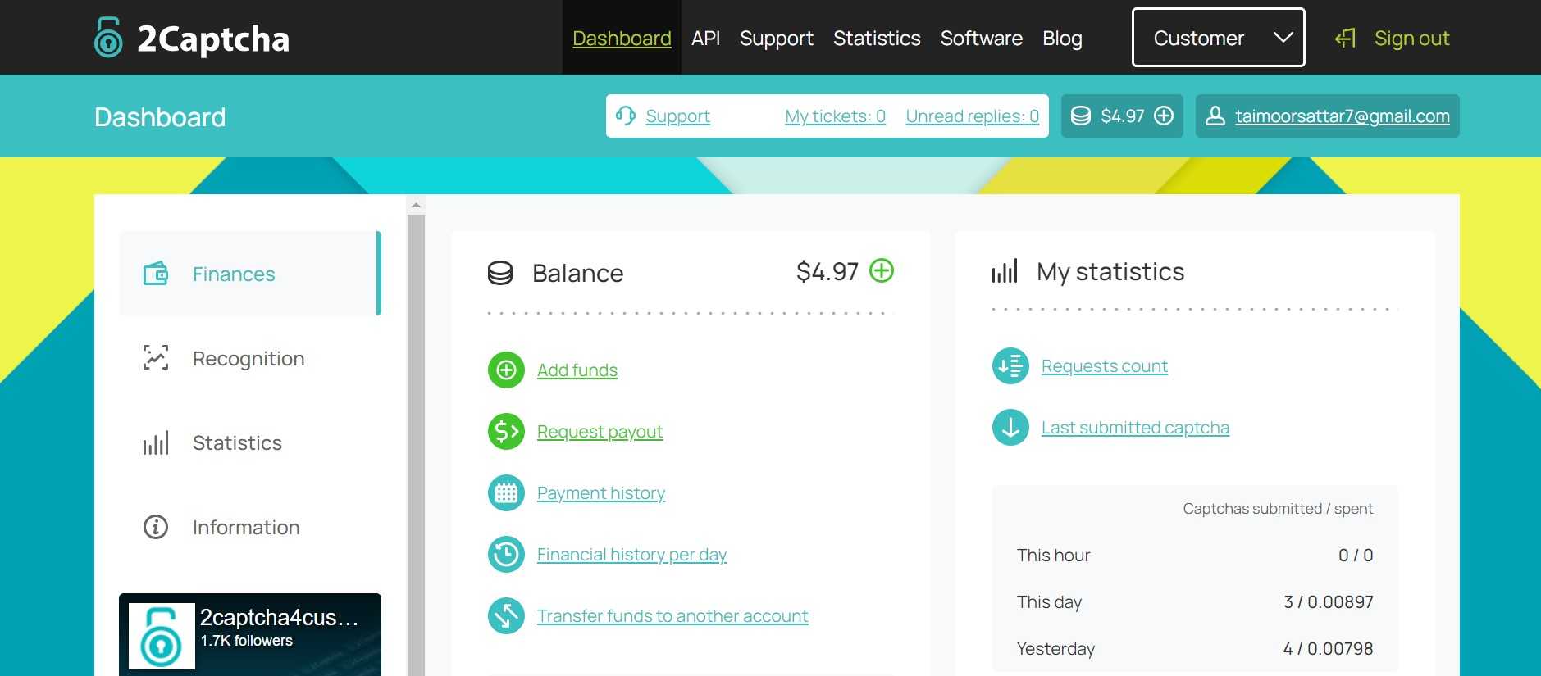The width and height of the screenshot is (1541, 676).
Task: Click the Requests count sort icon
Action: coord(1010,365)
